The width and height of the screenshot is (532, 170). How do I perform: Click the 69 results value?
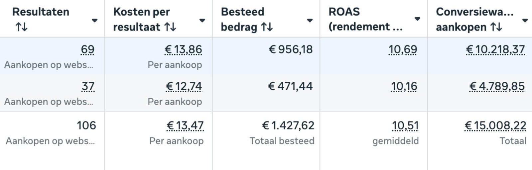click(x=87, y=49)
